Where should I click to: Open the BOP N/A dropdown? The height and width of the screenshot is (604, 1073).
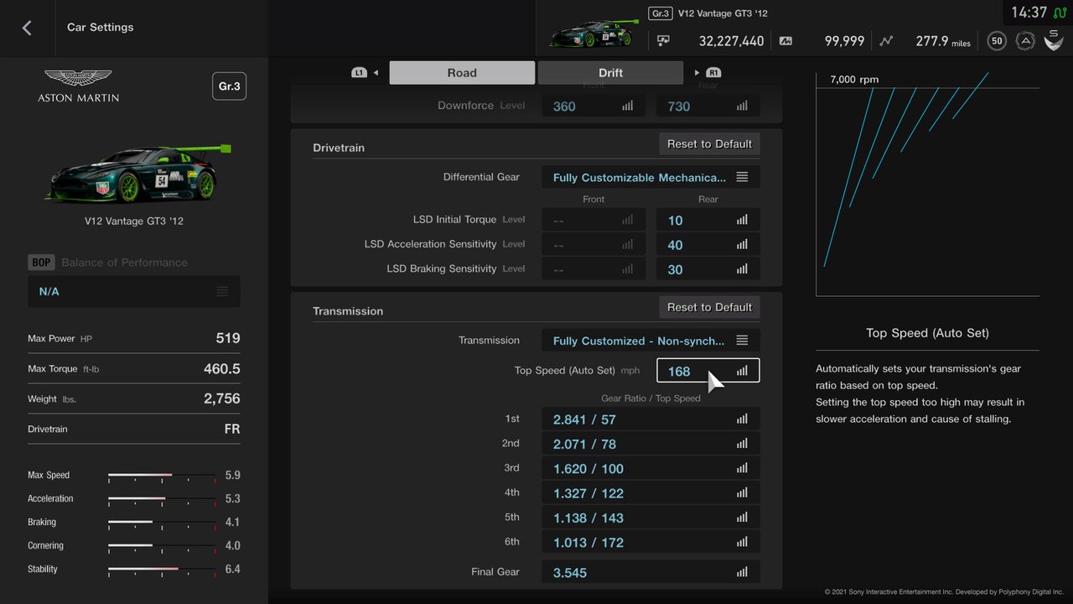pos(134,292)
